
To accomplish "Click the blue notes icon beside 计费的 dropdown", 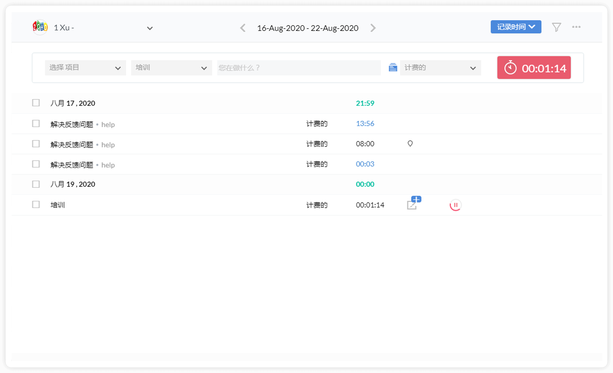I will coord(393,67).
